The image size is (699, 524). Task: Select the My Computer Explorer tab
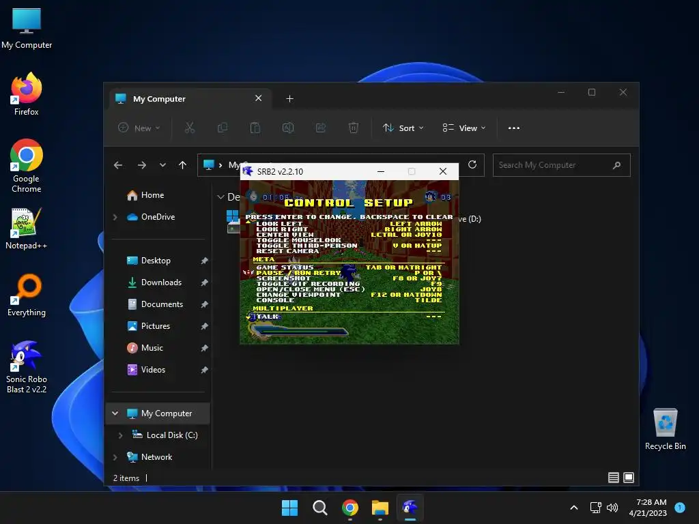(x=190, y=99)
